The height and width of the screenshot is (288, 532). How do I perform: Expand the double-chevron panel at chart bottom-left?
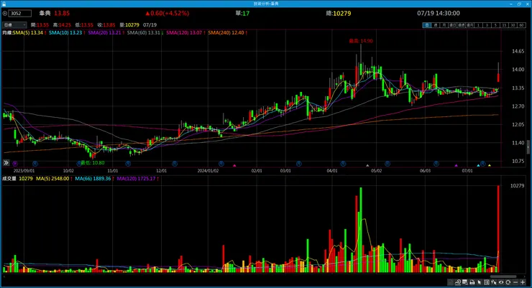tap(6, 163)
